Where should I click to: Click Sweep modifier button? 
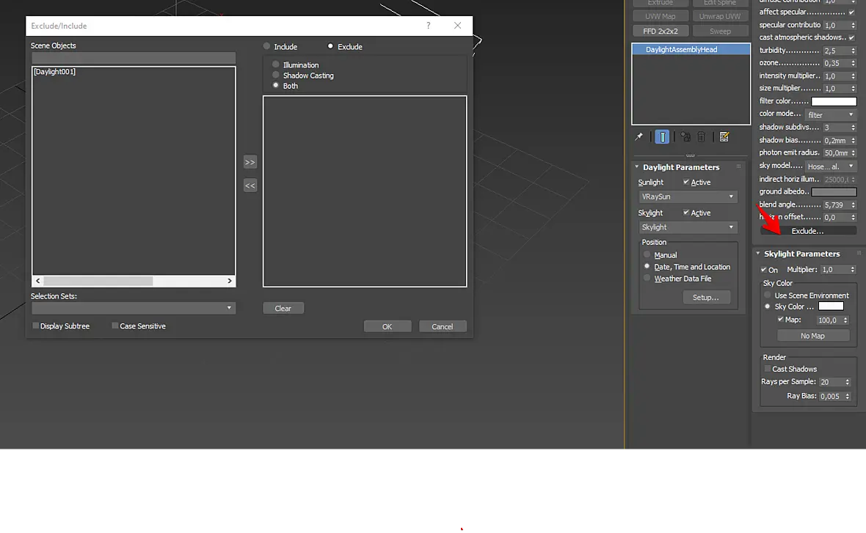pyautogui.click(x=720, y=31)
